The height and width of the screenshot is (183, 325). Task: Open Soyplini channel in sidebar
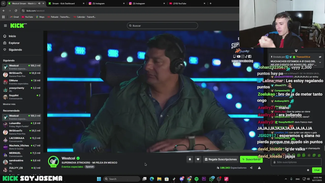click(22, 97)
